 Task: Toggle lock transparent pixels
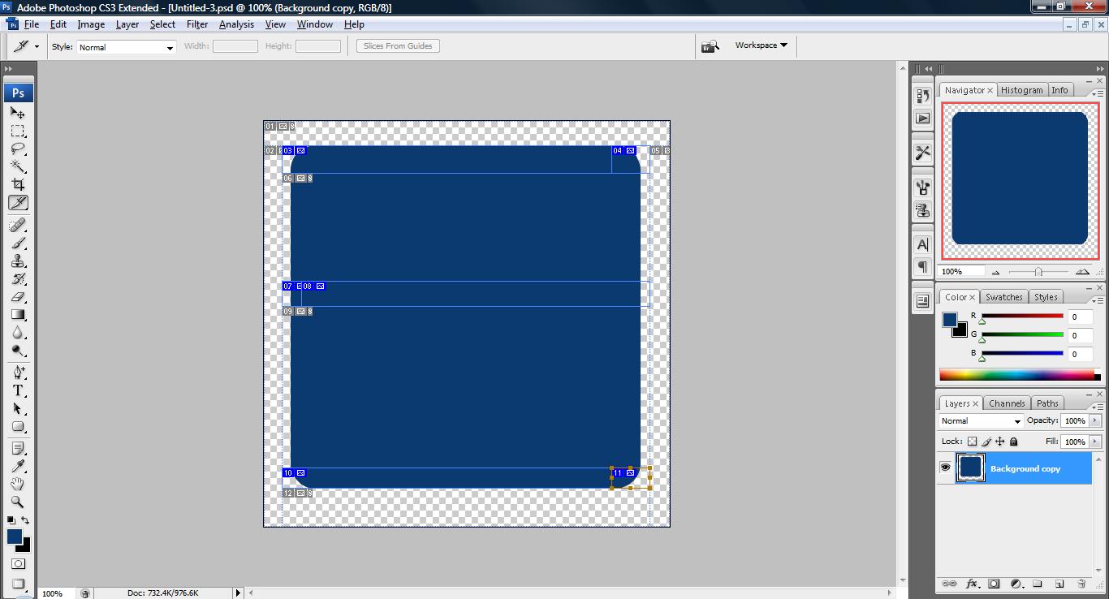[972, 442]
